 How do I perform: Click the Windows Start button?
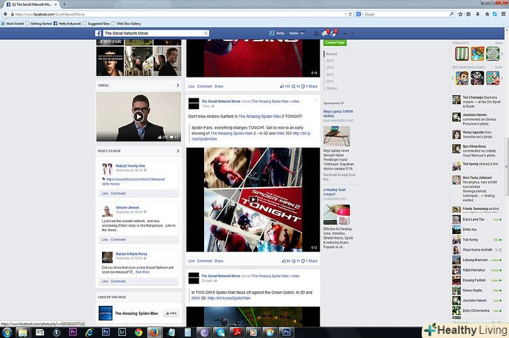[8, 331]
